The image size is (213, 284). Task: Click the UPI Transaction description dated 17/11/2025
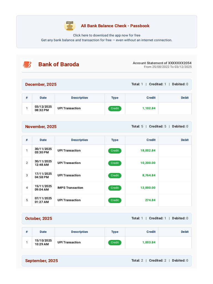pos(69,175)
